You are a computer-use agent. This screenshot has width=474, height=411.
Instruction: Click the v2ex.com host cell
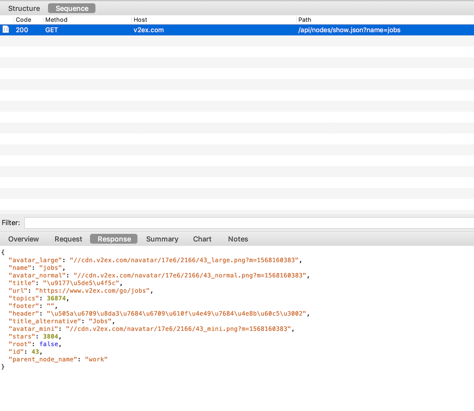(x=149, y=30)
